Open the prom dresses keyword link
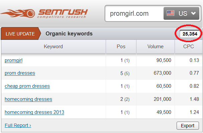This screenshot has height=133, width=203. tap(20, 73)
